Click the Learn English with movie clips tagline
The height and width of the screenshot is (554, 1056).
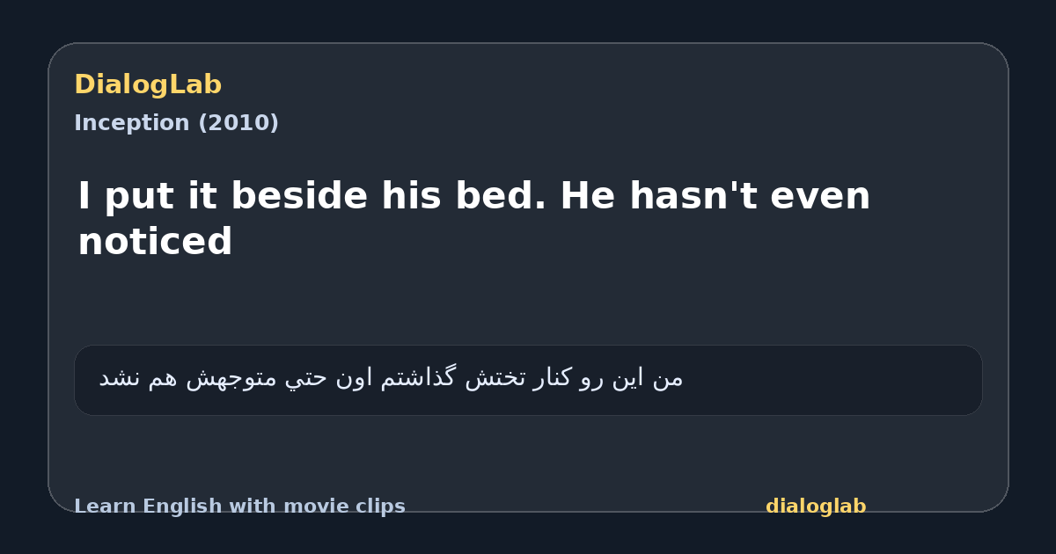[x=239, y=507]
